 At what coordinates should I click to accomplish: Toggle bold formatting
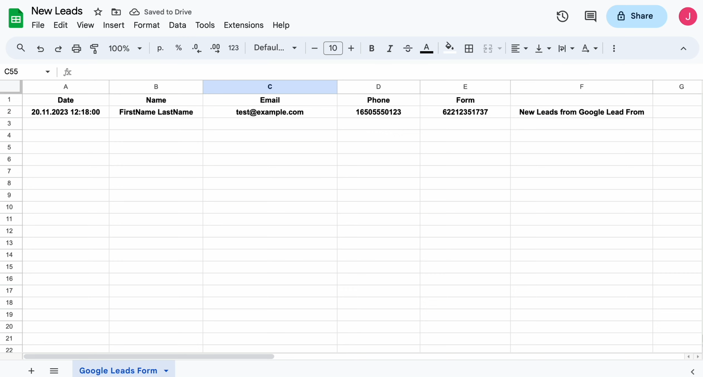(x=372, y=48)
